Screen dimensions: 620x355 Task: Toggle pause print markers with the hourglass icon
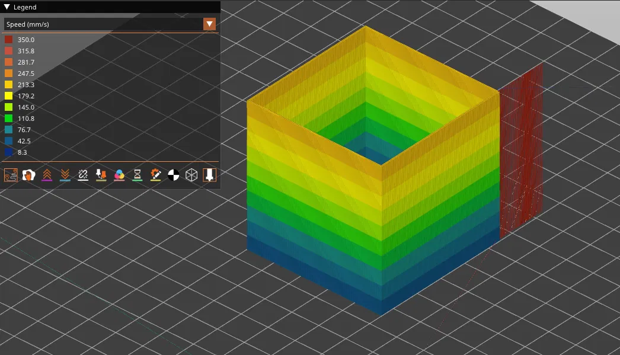pos(137,174)
